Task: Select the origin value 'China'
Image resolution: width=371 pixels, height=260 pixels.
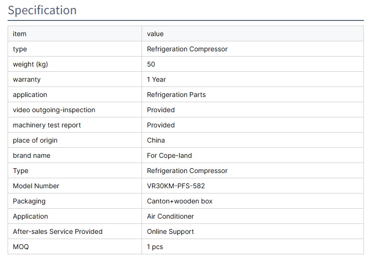Action: (156, 140)
